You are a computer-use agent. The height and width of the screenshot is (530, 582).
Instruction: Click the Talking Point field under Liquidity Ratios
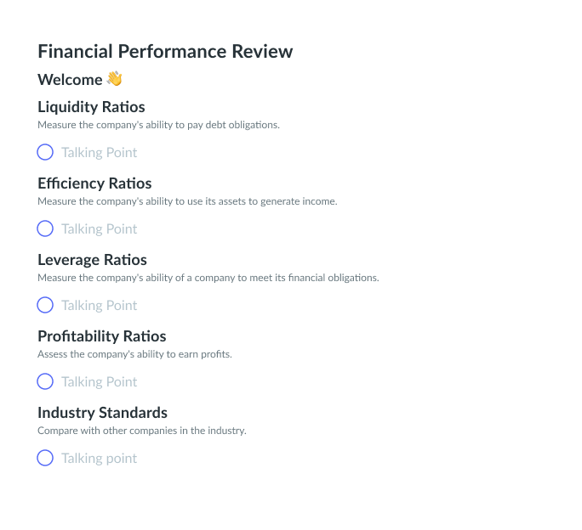point(99,153)
